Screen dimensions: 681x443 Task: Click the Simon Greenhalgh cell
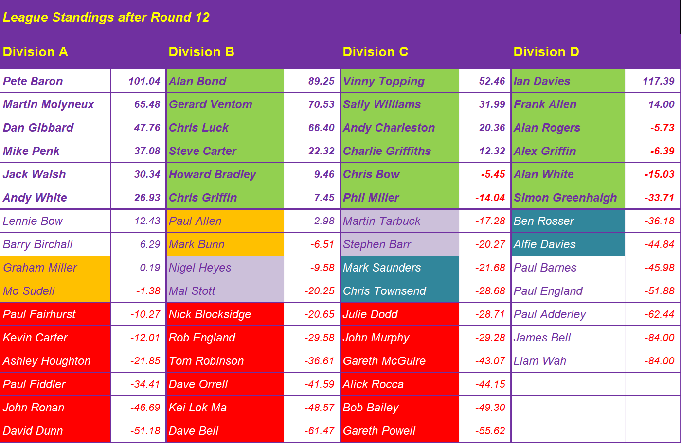(x=568, y=198)
